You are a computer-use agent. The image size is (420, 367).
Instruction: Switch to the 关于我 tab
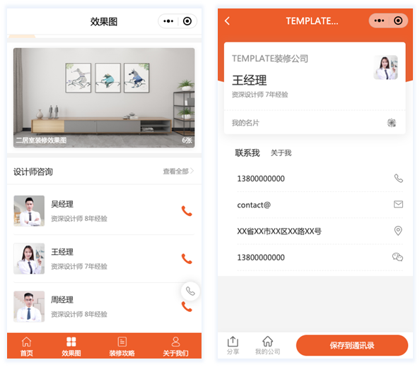pyautogui.click(x=281, y=153)
